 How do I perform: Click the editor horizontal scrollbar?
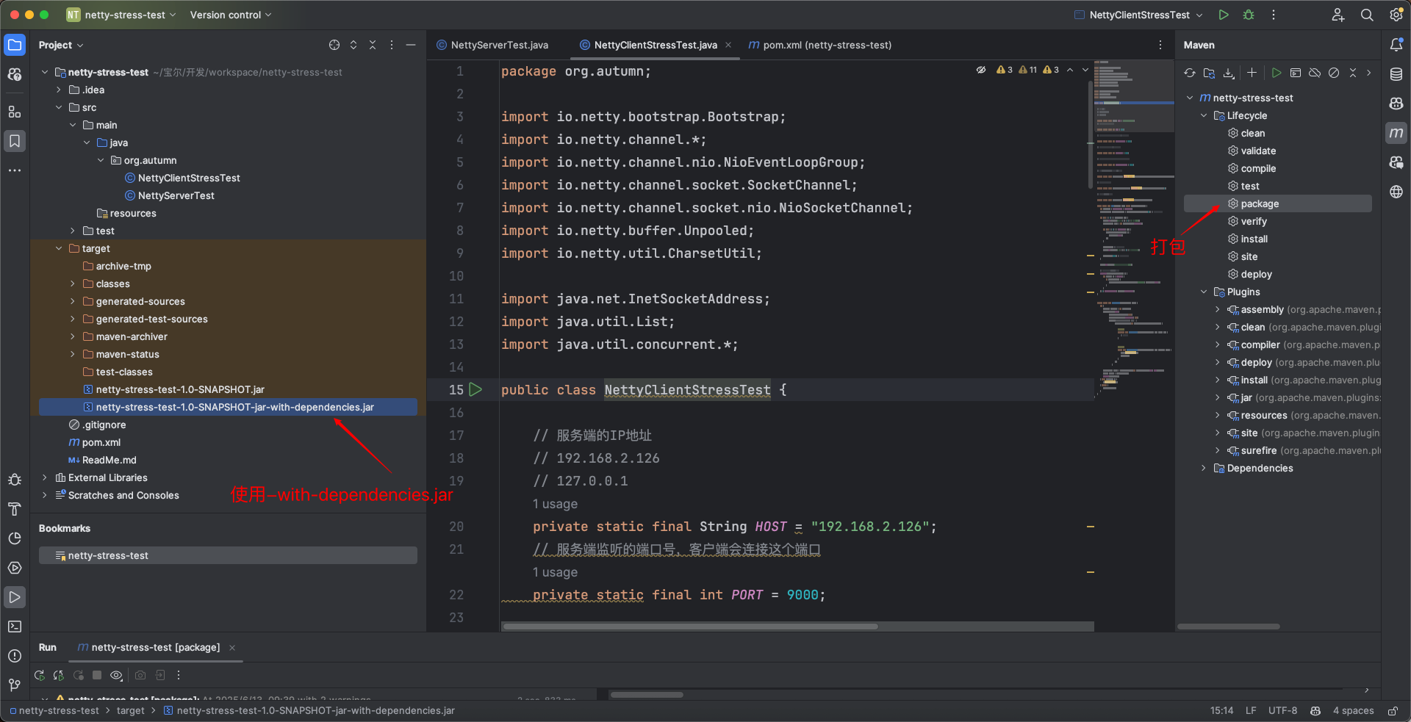tap(690, 627)
